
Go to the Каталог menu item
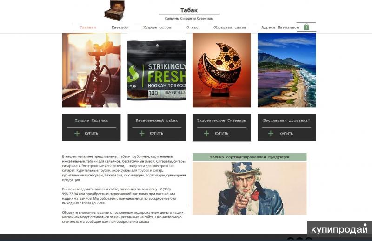120,27
